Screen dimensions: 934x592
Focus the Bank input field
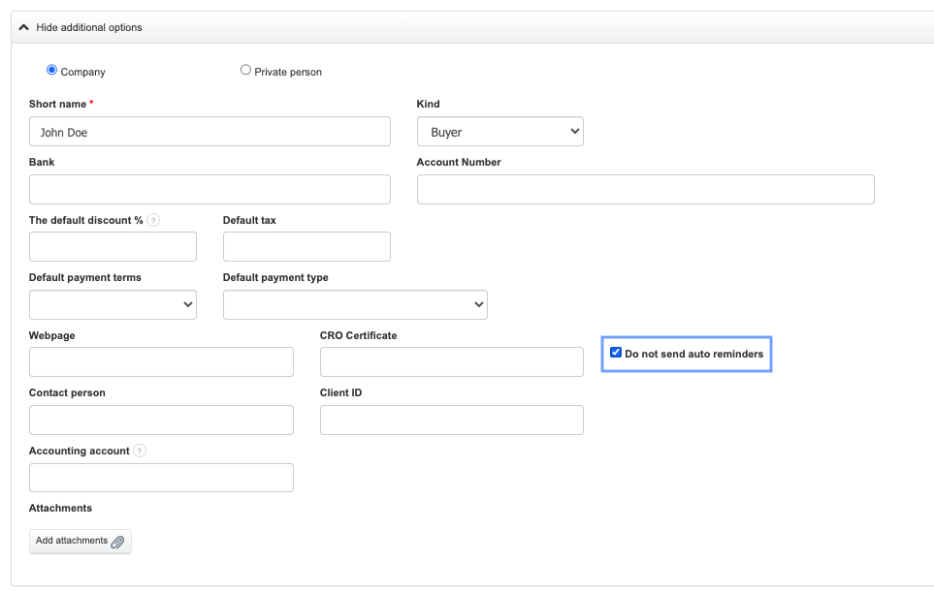pos(209,190)
